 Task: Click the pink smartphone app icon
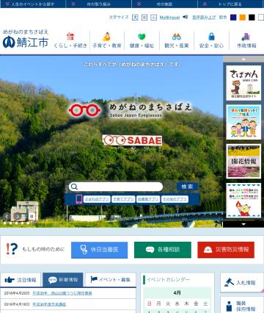pyautogui.click(x=79, y=199)
